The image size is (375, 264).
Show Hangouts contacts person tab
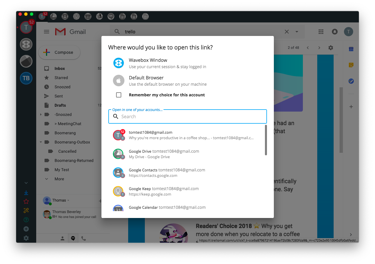(x=62, y=238)
